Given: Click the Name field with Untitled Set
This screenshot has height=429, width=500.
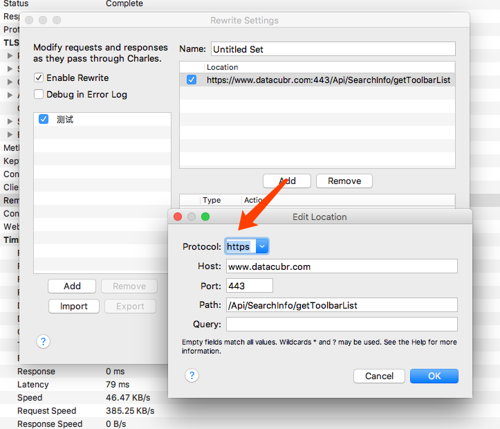Looking at the screenshot, I should [x=333, y=49].
